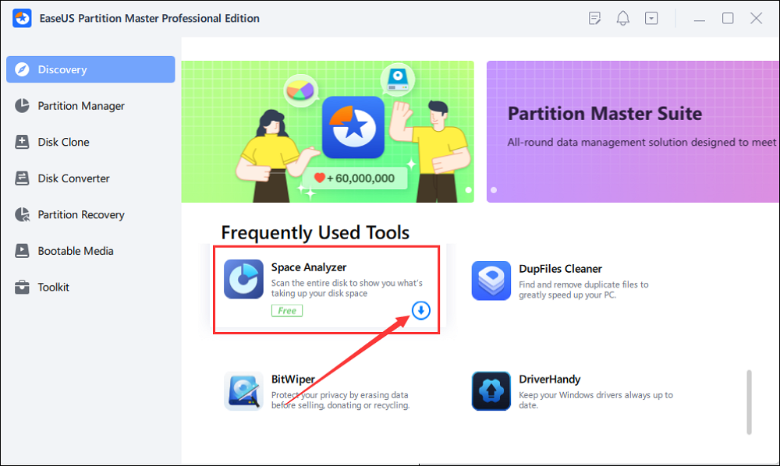
Task: Select the Discovery sidebar item
Action: 90,69
